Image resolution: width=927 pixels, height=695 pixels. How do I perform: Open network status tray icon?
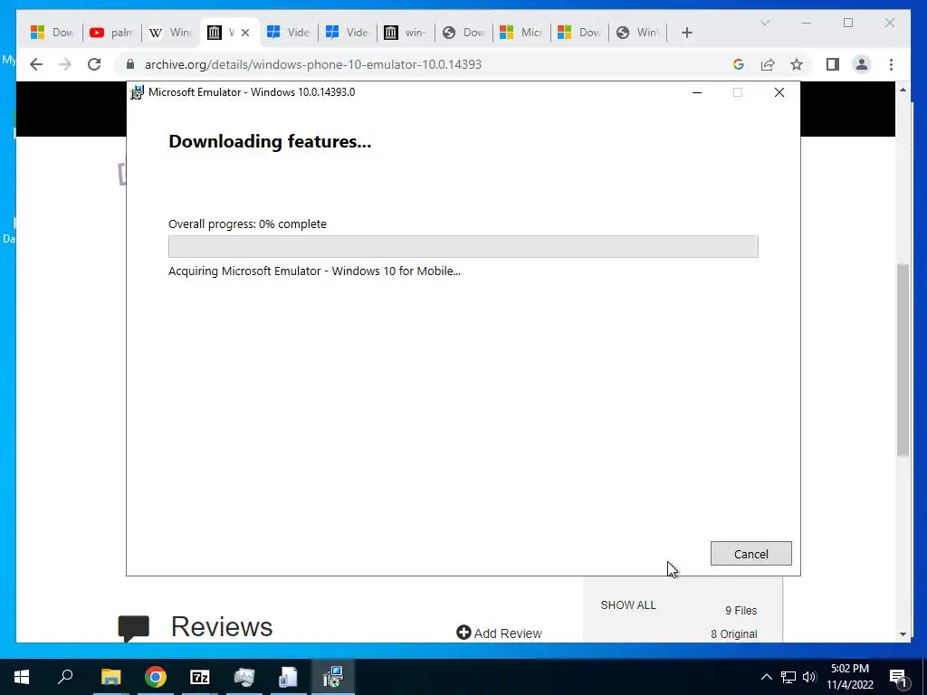(788, 677)
